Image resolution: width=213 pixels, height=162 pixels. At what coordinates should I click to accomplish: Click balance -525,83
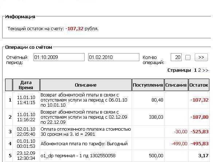tap(200, 131)
